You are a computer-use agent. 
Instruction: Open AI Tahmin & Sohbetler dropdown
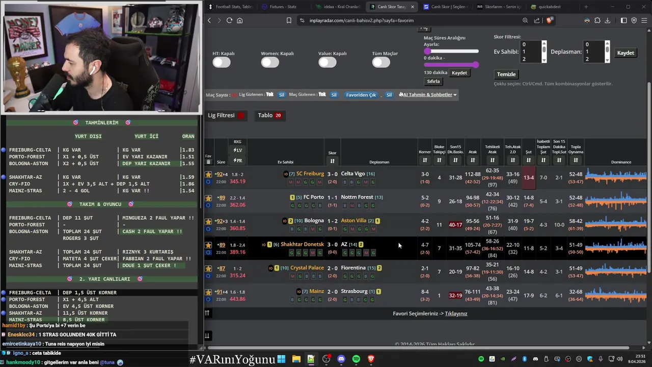[428, 95]
